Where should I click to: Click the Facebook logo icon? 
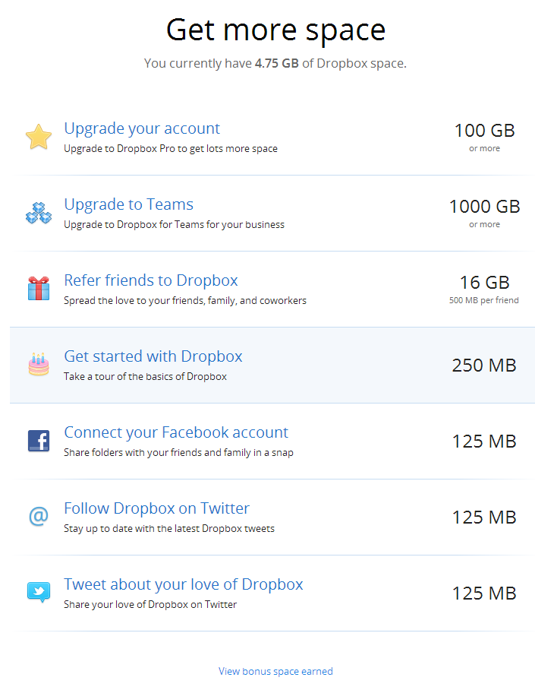[39, 441]
